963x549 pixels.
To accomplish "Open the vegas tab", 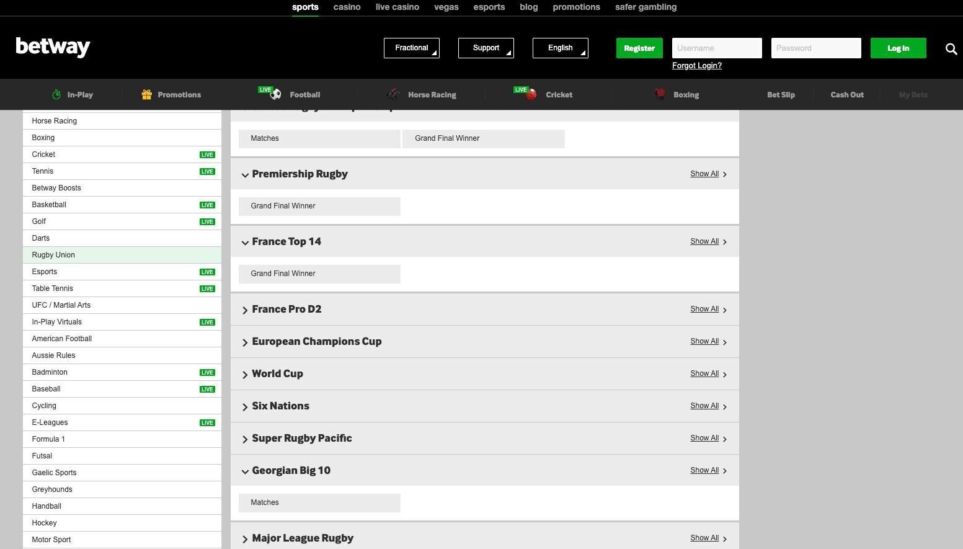I will pos(446,7).
